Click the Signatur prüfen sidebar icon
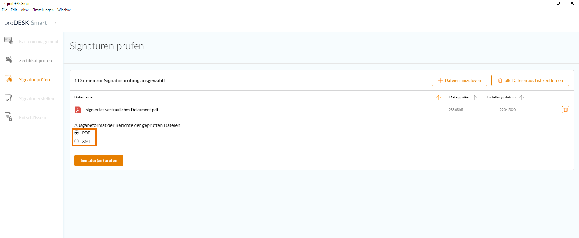 [8, 79]
